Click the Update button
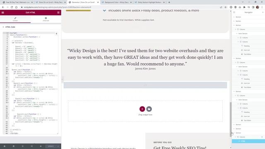The height and width of the screenshot is (149, 265). (x=51, y=146)
